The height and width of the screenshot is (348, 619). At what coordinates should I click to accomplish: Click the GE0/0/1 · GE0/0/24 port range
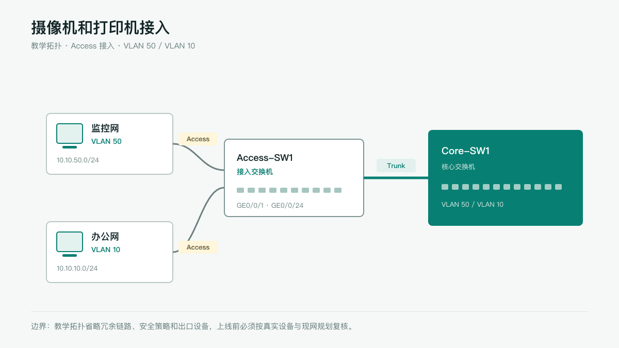270,205
